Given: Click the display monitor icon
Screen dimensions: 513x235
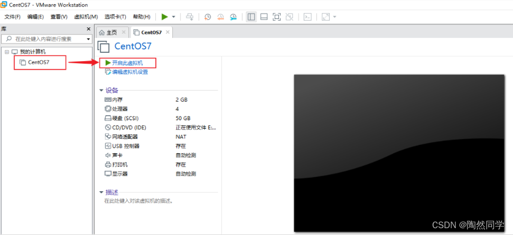Looking at the screenshot, I should coord(108,174).
